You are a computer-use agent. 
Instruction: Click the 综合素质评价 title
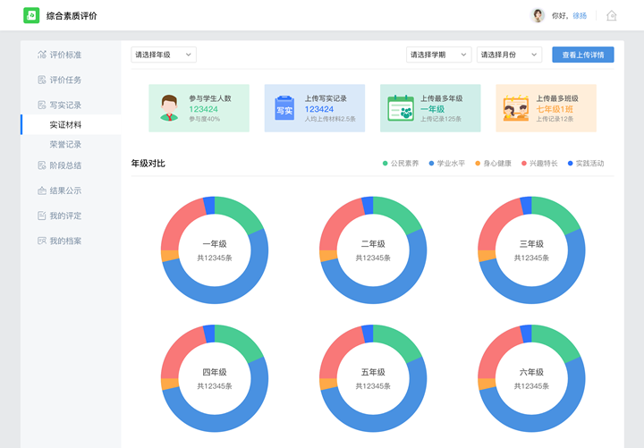pyautogui.click(x=72, y=16)
